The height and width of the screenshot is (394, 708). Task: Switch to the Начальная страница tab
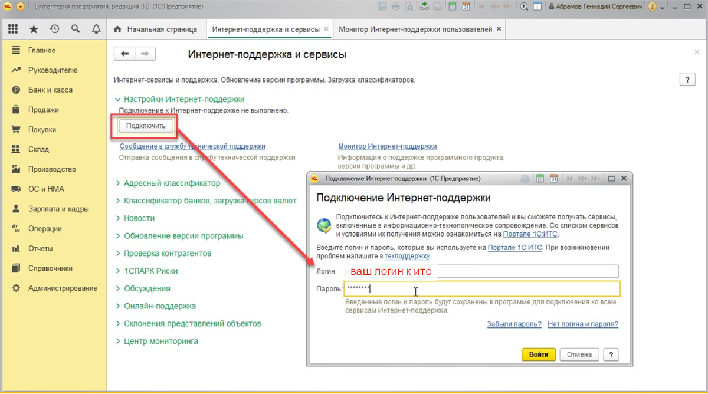(x=158, y=29)
